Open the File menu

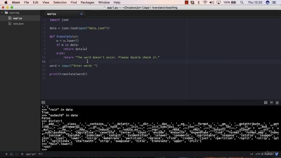[x=26, y=3]
